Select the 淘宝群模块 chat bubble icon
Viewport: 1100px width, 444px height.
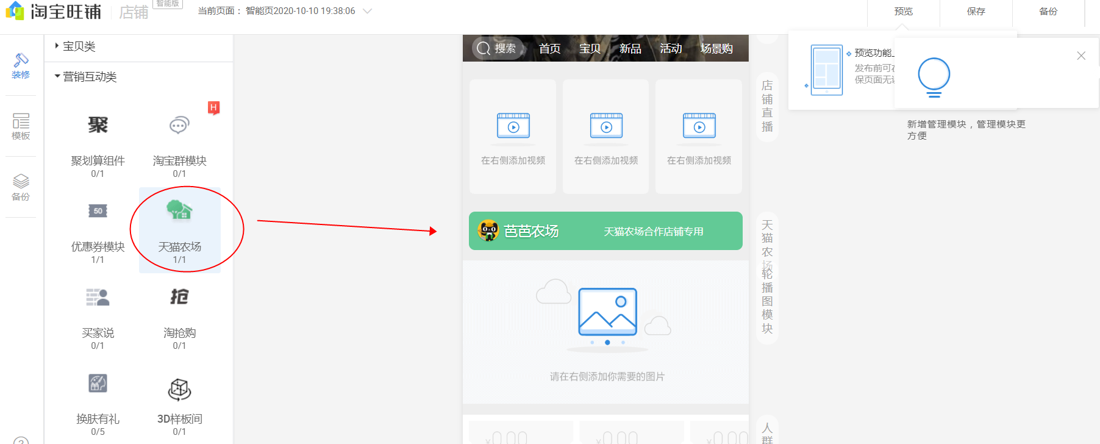[x=179, y=125]
